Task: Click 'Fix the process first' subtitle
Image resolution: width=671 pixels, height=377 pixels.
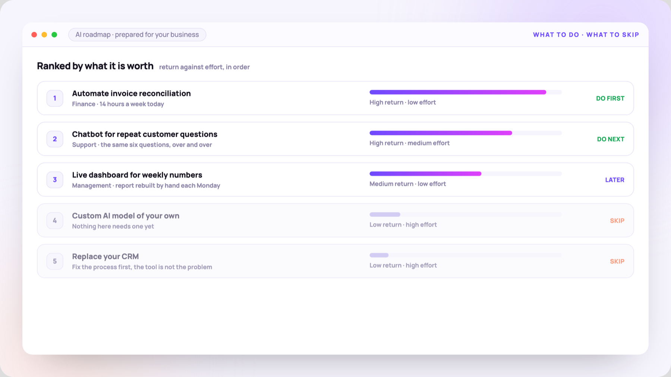Action: click(142, 267)
